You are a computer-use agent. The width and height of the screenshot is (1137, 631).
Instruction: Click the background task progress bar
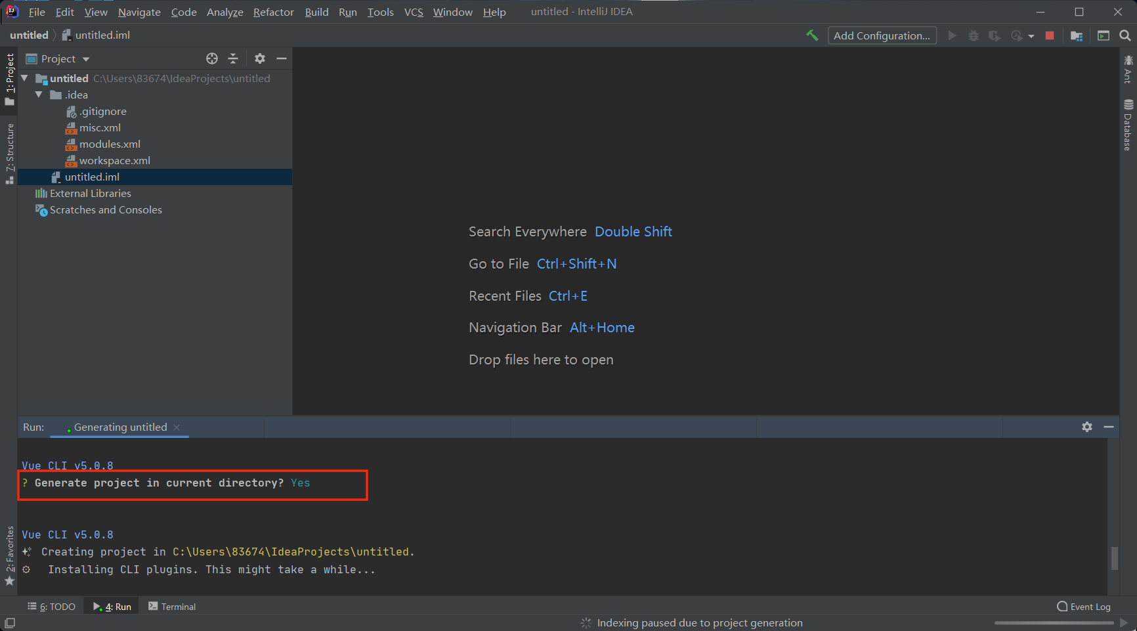(x=1054, y=622)
